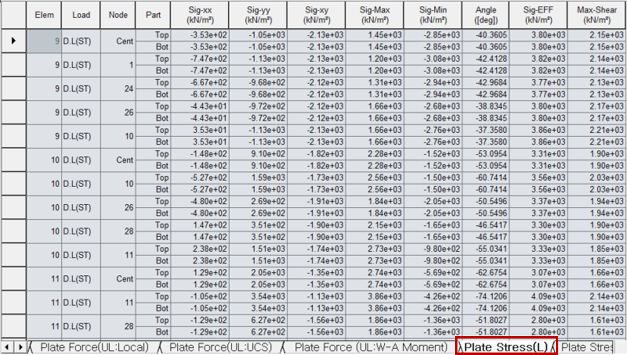627x355 pixels.
Task: Click the Part column header
Action: 153,15
